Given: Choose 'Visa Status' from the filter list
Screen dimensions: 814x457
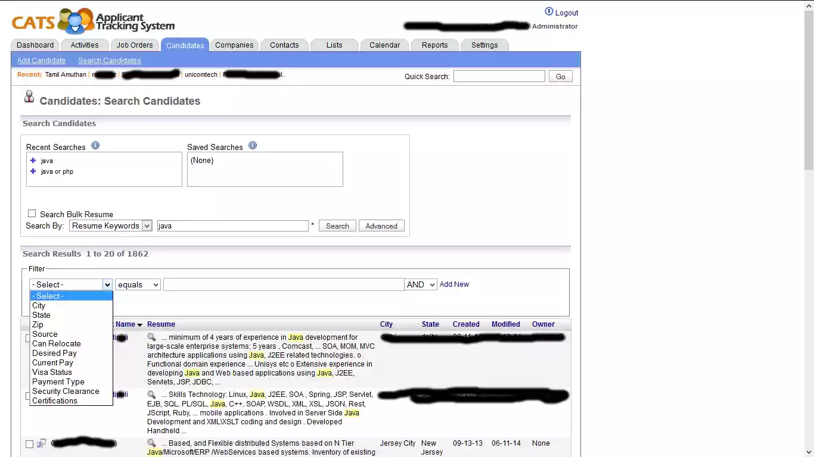Looking at the screenshot, I should pyautogui.click(x=52, y=372).
